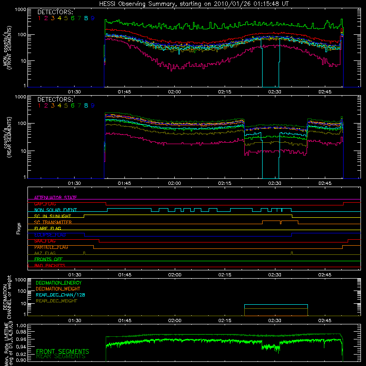Viewport: 366px width, 366px height.
Task: Click the DECIMATION_ENERGY legend entry
Action: (x=59, y=283)
